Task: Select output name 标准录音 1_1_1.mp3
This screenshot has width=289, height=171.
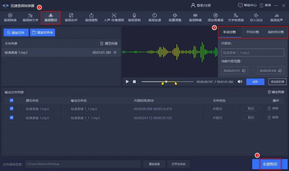Action: coord(85,118)
